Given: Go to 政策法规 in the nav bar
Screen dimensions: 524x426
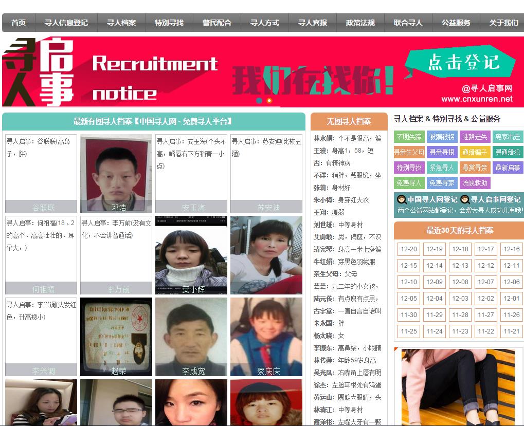Looking at the screenshot, I should click(360, 23).
